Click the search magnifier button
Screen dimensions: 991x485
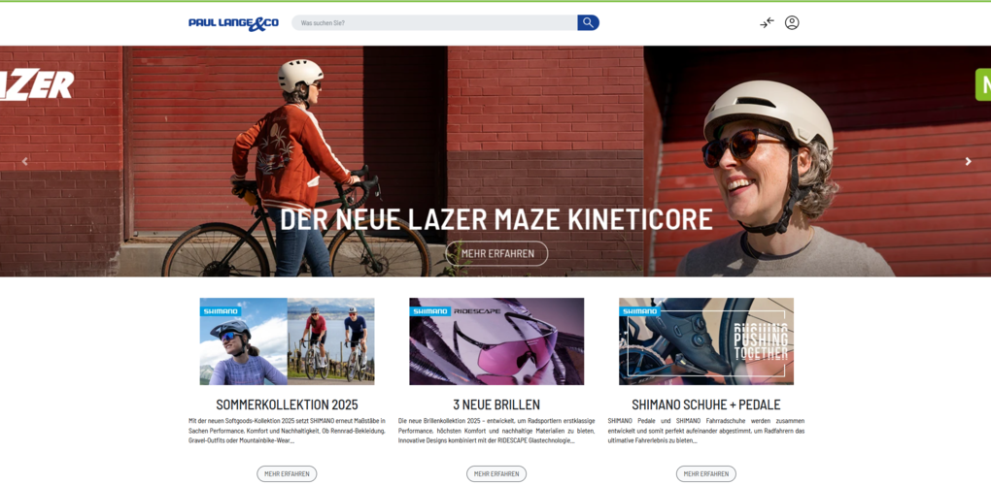588,22
